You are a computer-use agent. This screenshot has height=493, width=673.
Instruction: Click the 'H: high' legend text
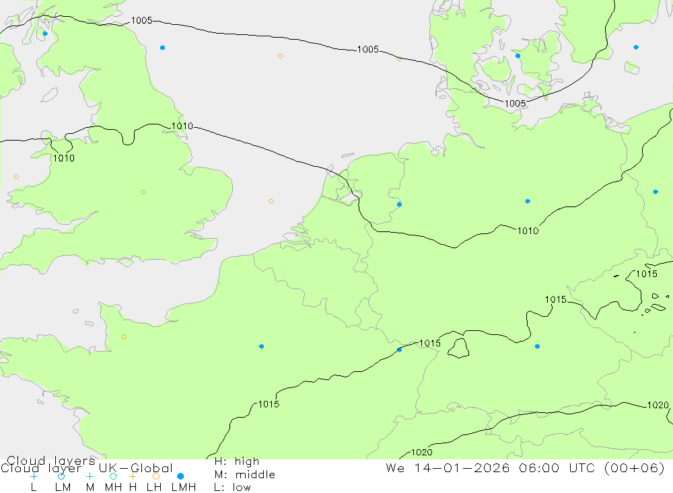(237, 461)
